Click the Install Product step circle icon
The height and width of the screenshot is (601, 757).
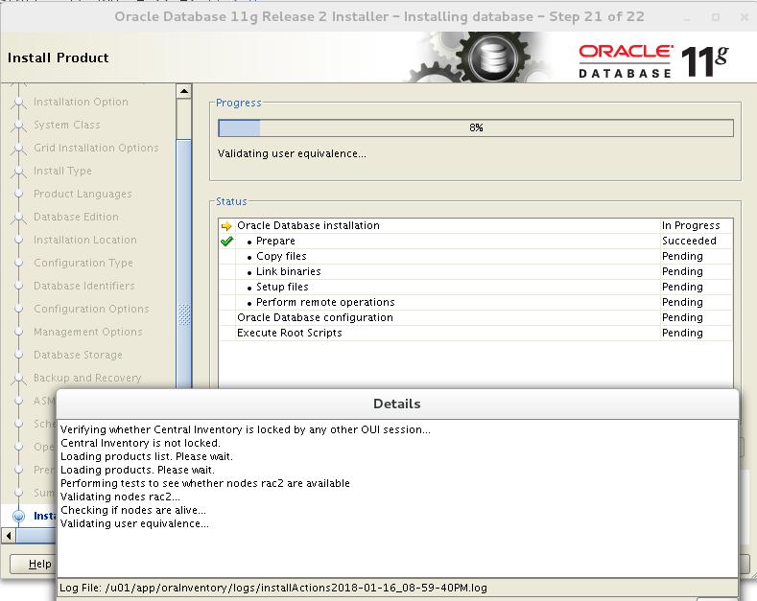pos(19,516)
